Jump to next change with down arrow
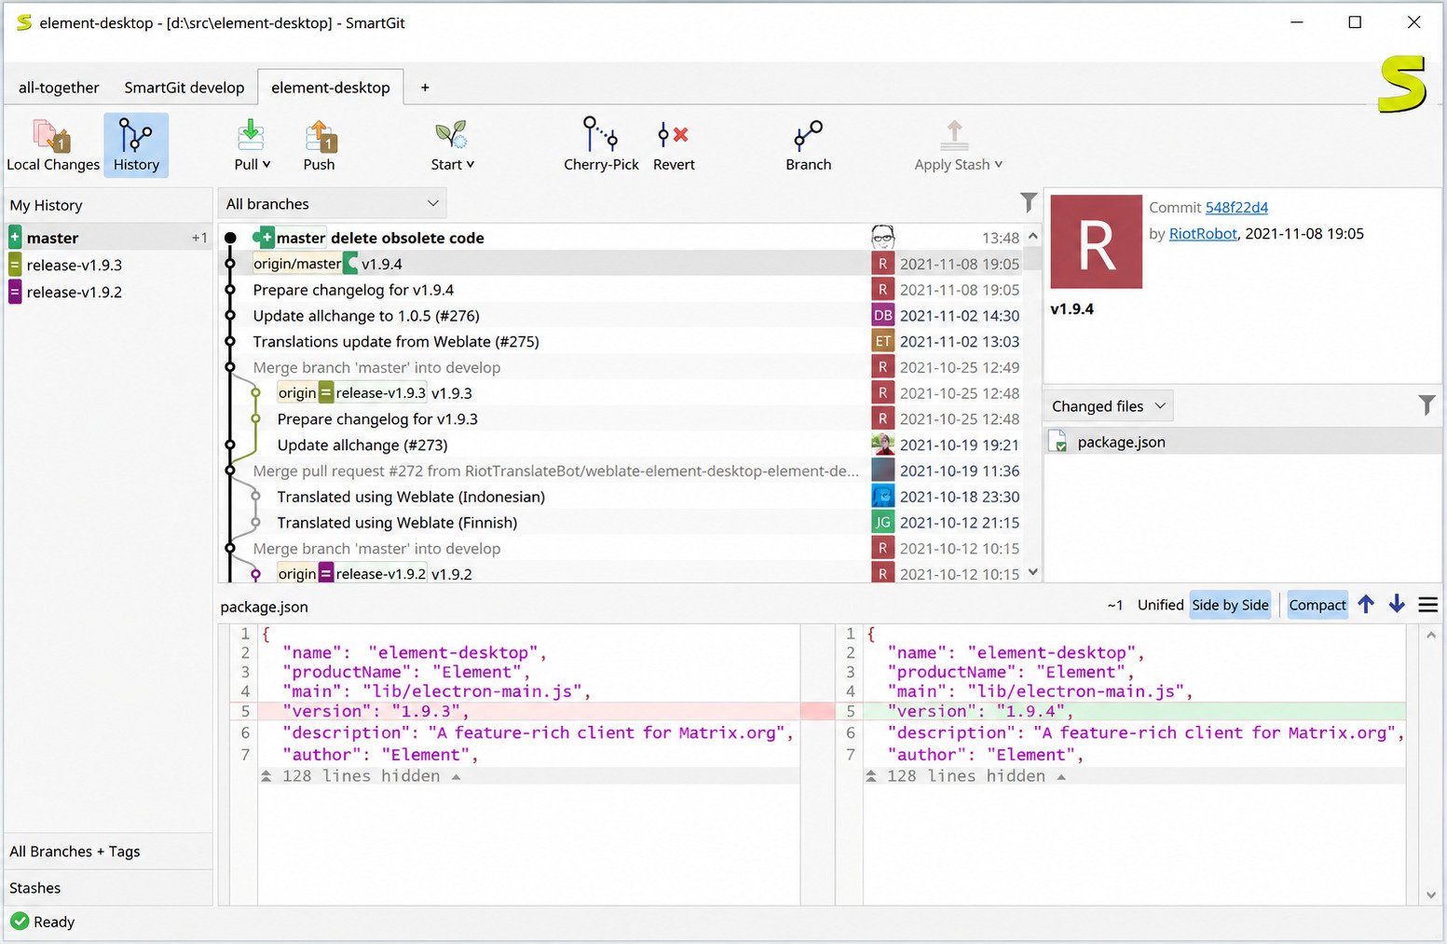1447x944 pixels. pos(1397,605)
